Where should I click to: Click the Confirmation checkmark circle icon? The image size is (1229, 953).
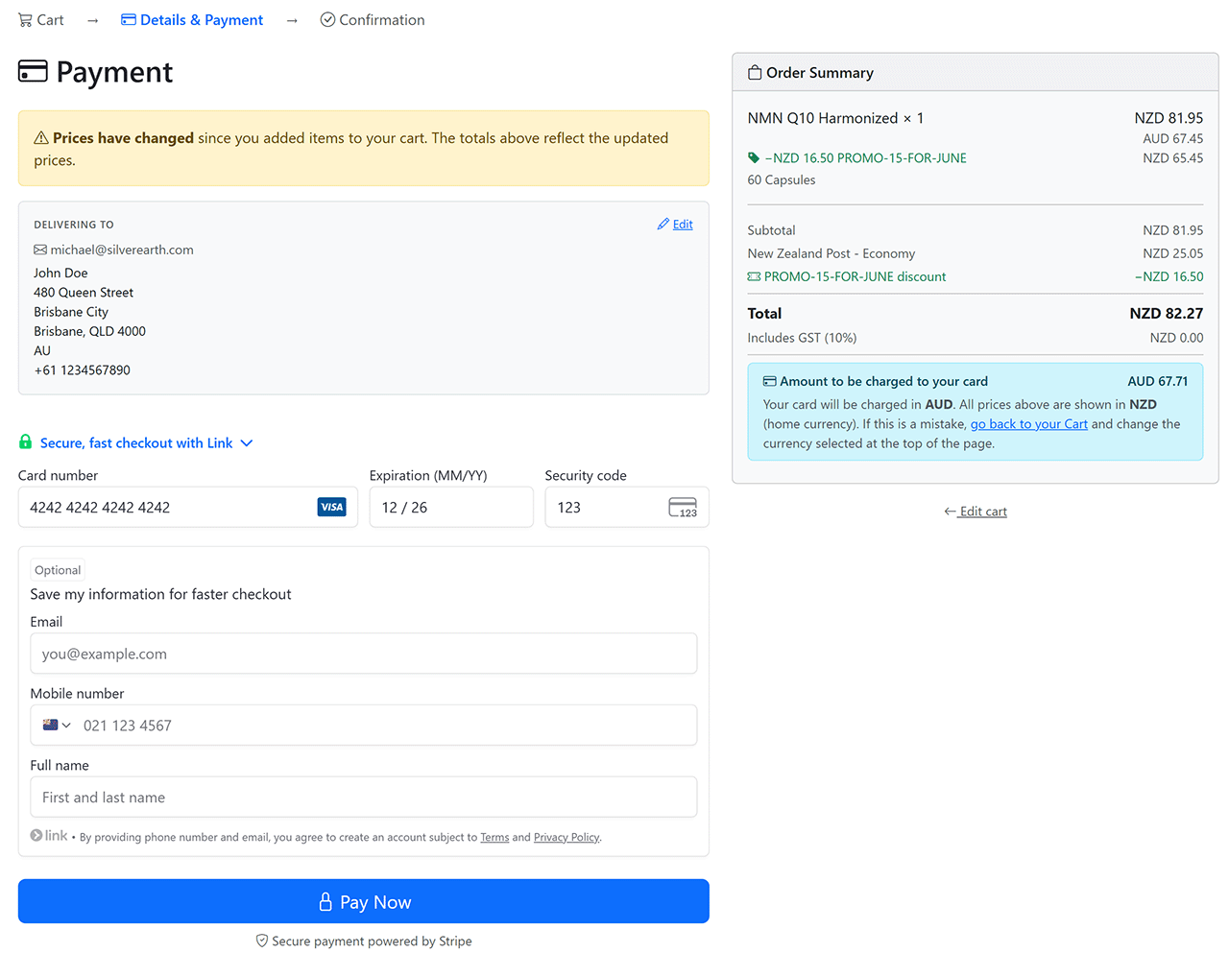[x=327, y=20]
